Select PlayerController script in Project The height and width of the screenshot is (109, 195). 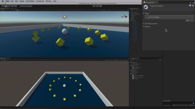(x=138, y=77)
